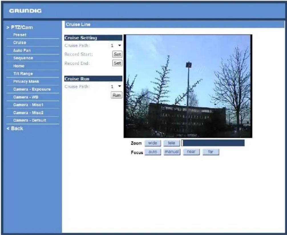Run the selected cruise path
Viewport: 287px width, 235px height.
pyautogui.click(x=116, y=95)
